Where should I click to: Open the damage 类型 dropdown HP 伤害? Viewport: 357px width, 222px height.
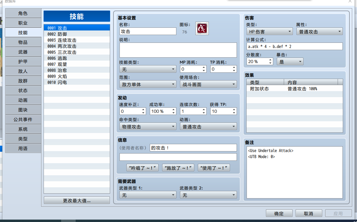(x=270, y=31)
